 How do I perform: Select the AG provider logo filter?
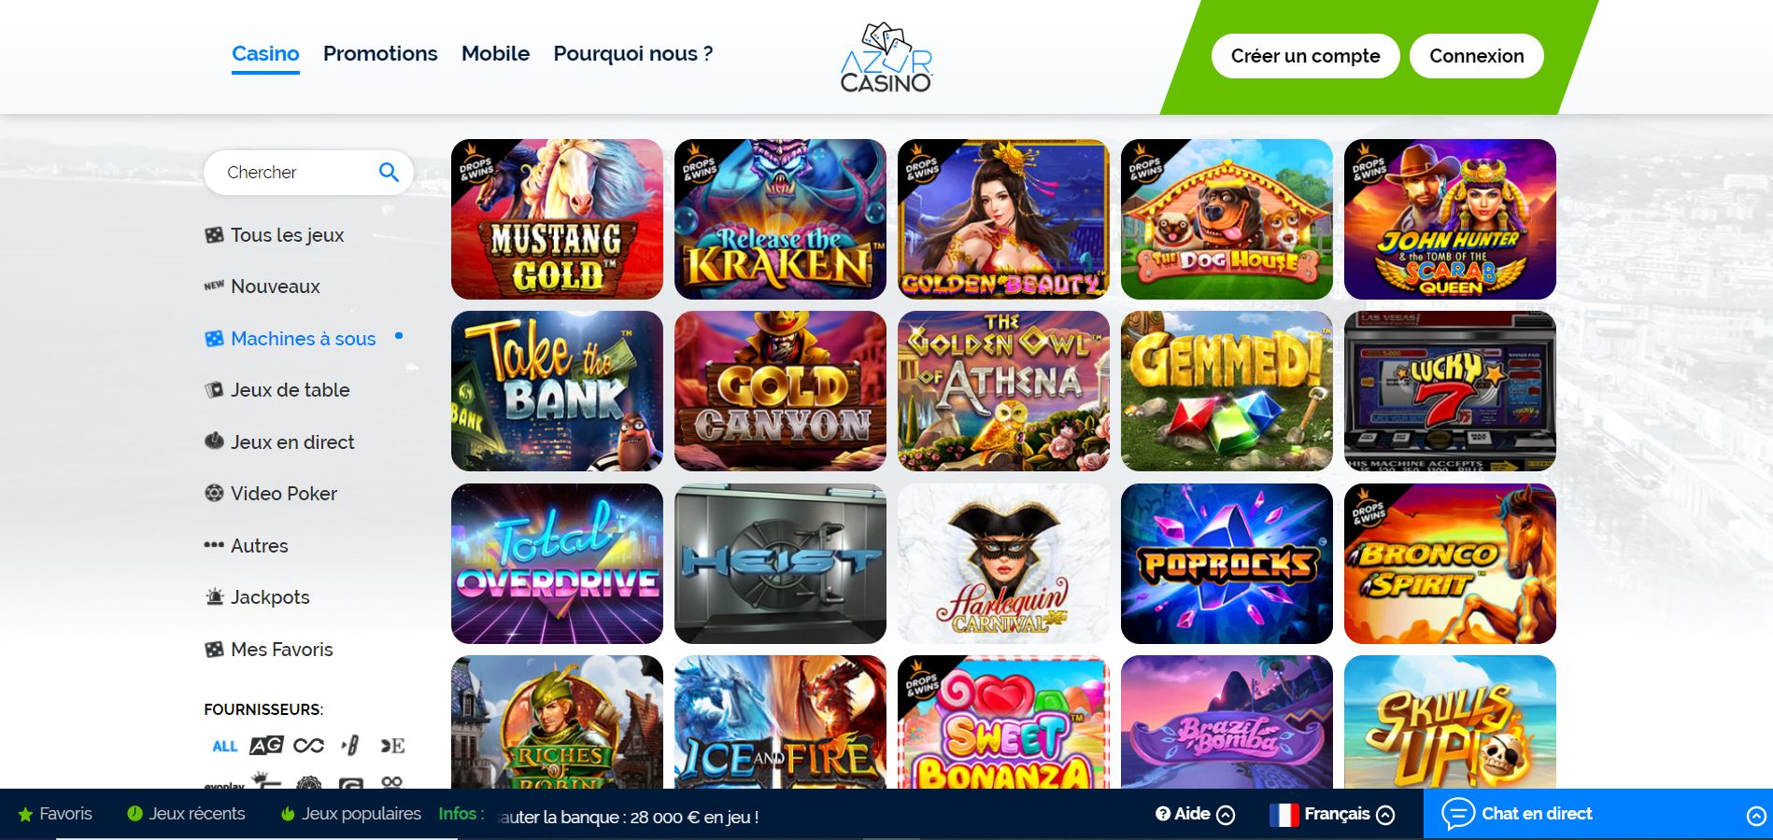pos(266,745)
